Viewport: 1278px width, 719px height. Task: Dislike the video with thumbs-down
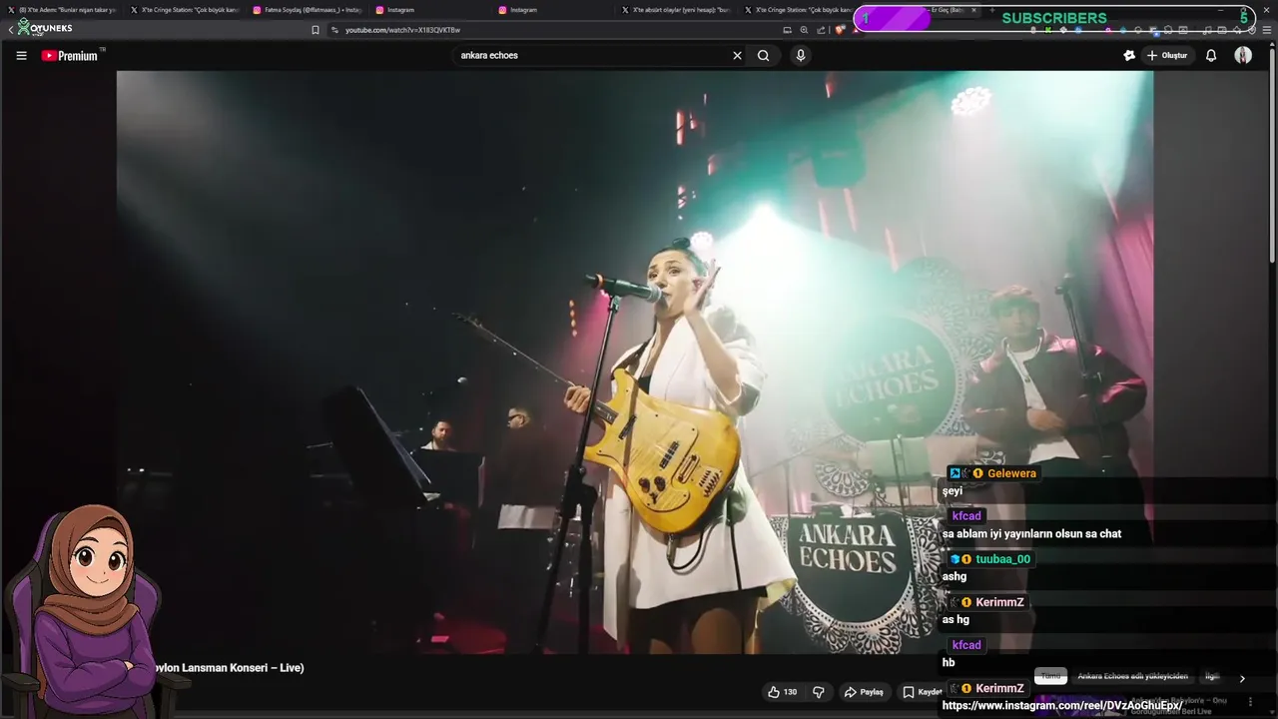819,692
